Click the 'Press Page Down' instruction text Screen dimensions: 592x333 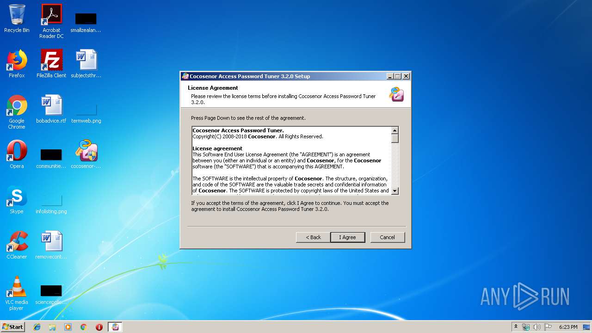pyautogui.click(x=248, y=118)
